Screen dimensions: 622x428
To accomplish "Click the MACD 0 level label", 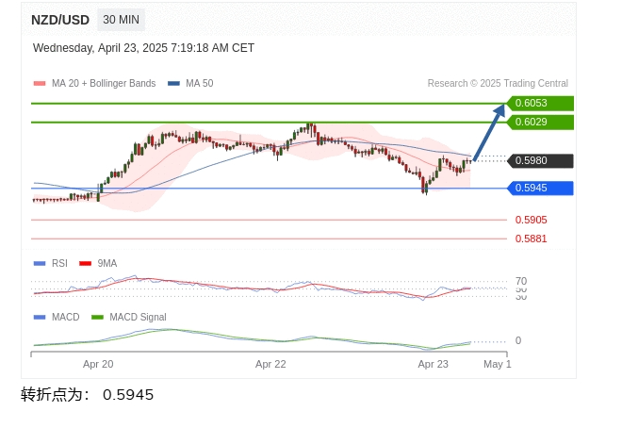I will (518, 340).
